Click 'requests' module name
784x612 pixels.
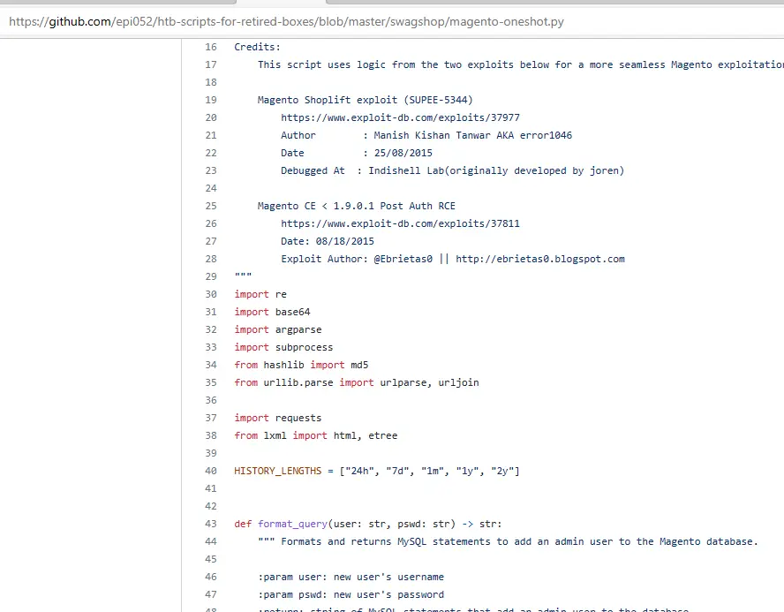298,418
